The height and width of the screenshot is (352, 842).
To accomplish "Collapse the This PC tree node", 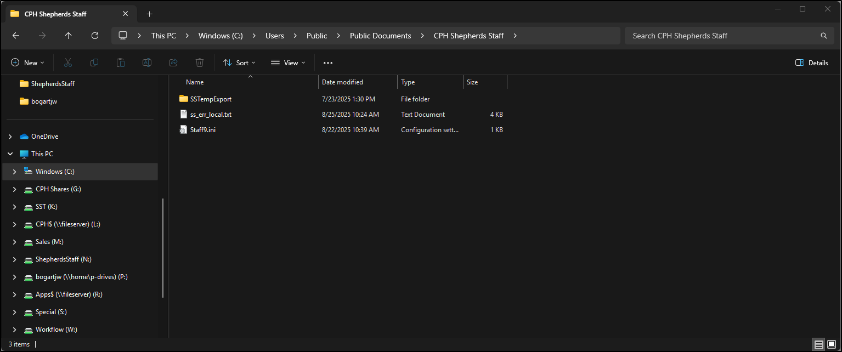I will tap(10, 154).
